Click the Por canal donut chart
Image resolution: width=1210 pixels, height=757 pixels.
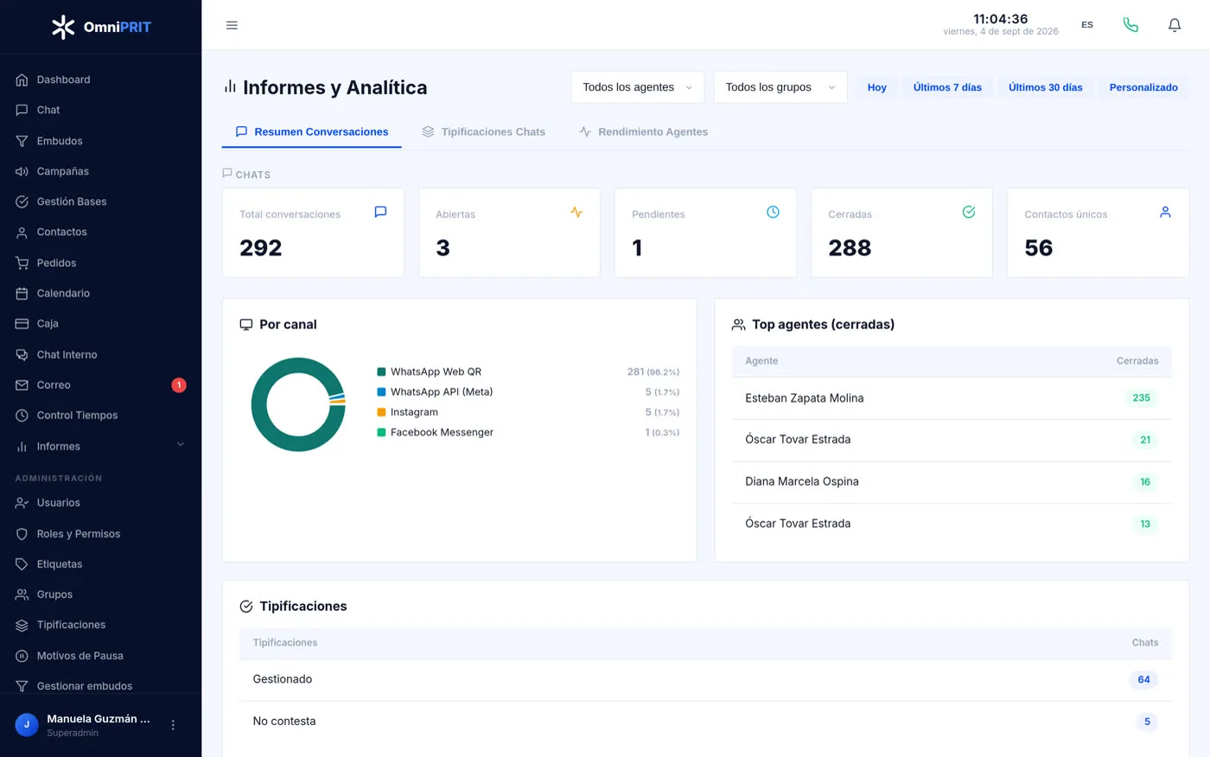(x=298, y=404)
